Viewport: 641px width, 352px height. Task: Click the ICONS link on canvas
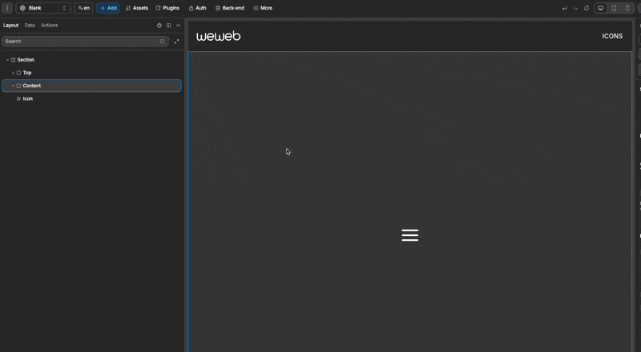[x=612, y=36]
